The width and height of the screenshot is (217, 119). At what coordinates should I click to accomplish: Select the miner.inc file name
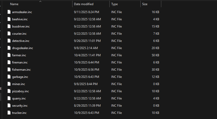(x=19, y=84)
